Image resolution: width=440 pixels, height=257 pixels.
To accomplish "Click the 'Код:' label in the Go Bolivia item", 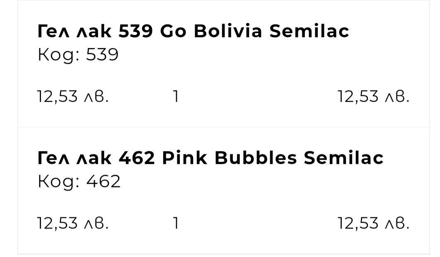I will (59, 55).
